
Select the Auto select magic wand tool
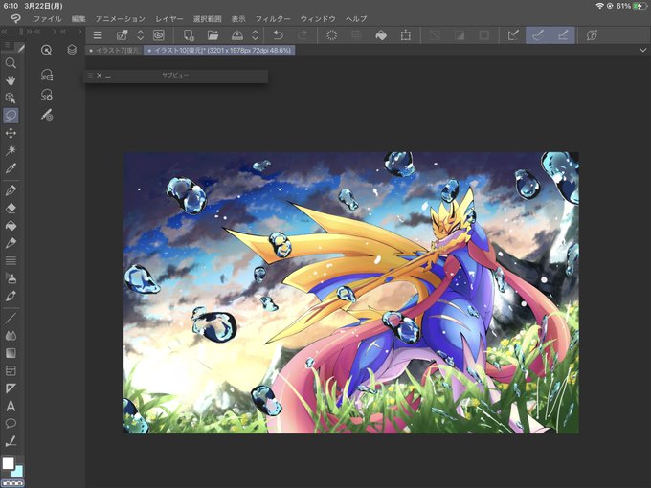pyautogui.click(x=11, y=150)
